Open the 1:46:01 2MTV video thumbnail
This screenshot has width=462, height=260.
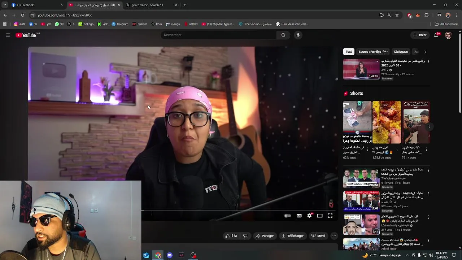click(x=361, y=69)
